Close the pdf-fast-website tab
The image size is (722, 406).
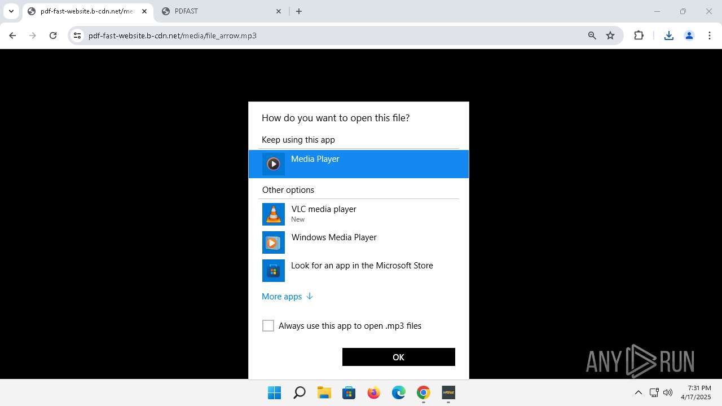pos(144,11)
